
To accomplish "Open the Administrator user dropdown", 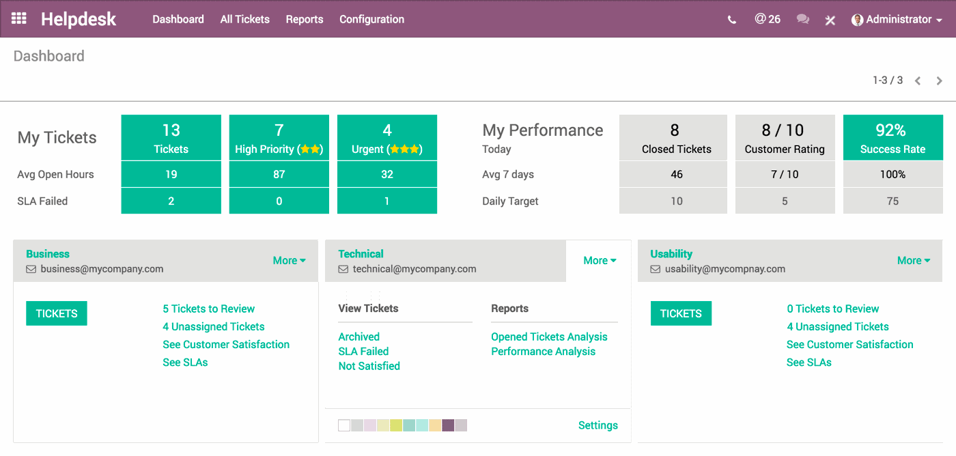I will (x=897, y=19).
